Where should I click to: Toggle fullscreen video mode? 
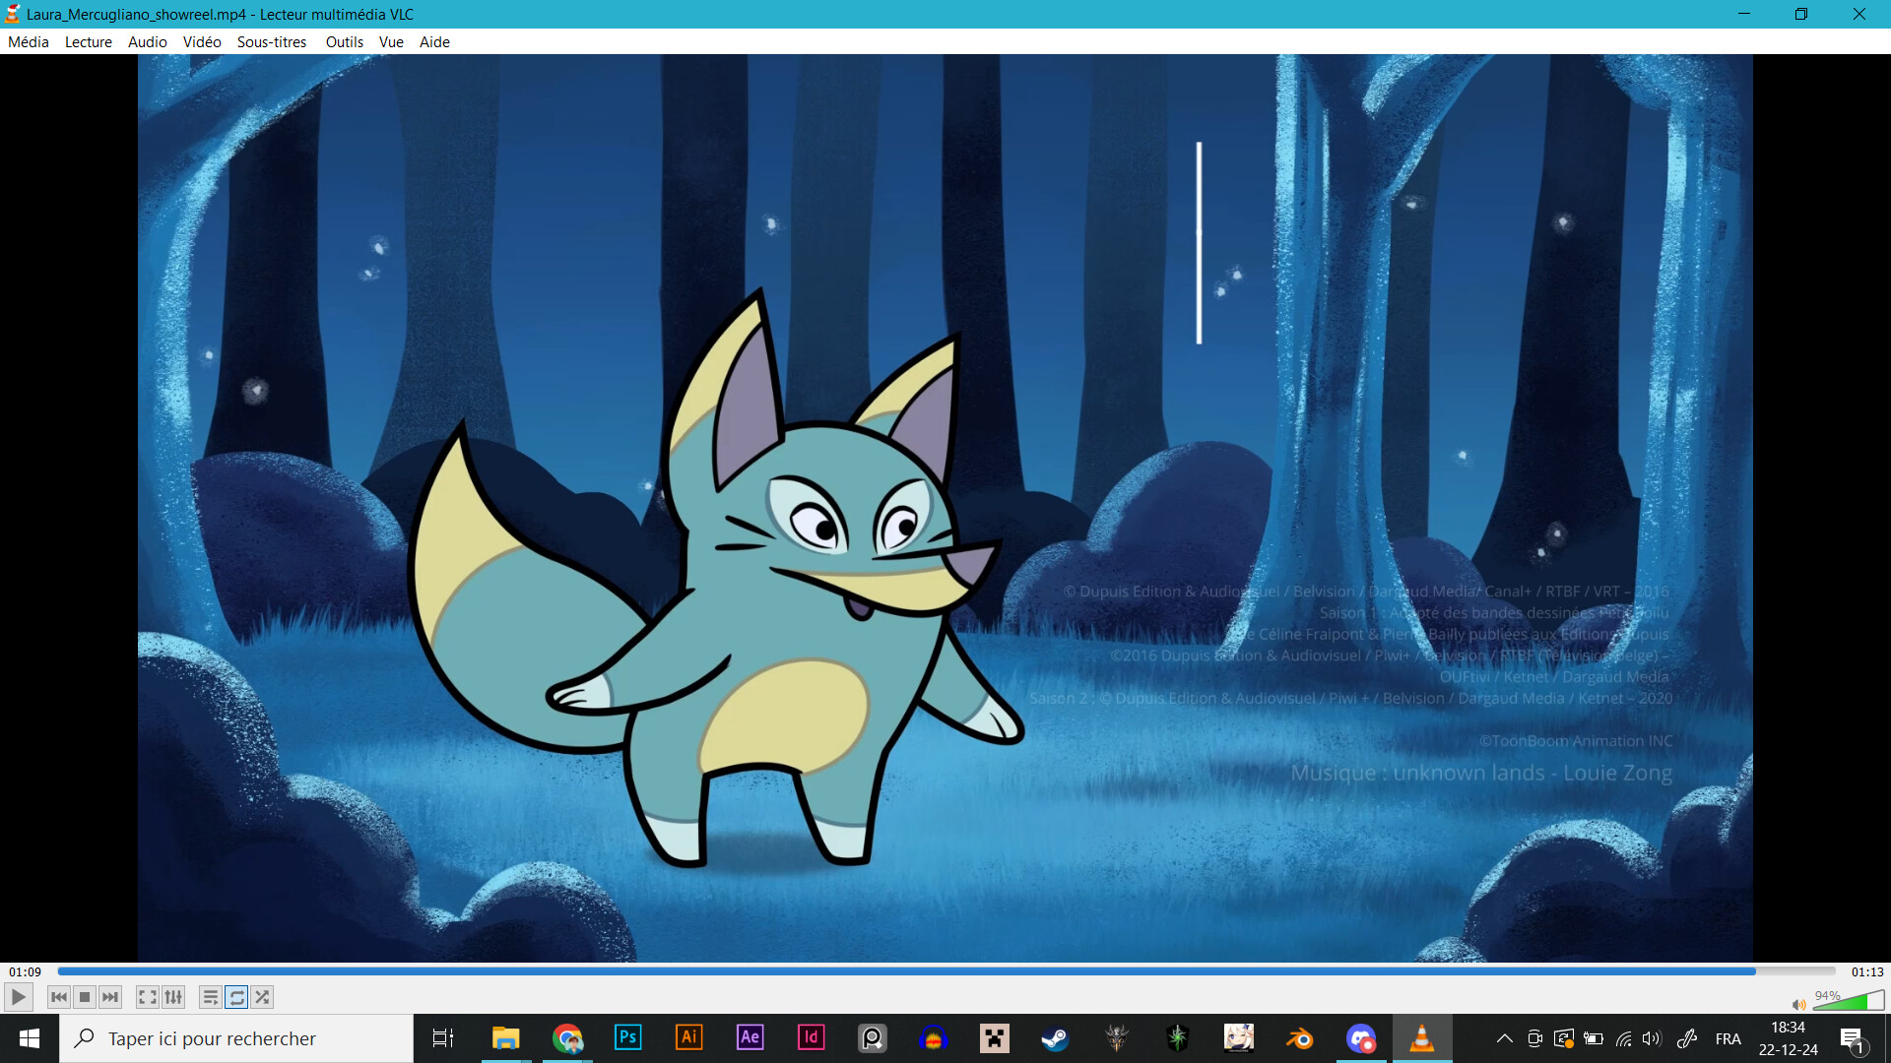[147, 997]
